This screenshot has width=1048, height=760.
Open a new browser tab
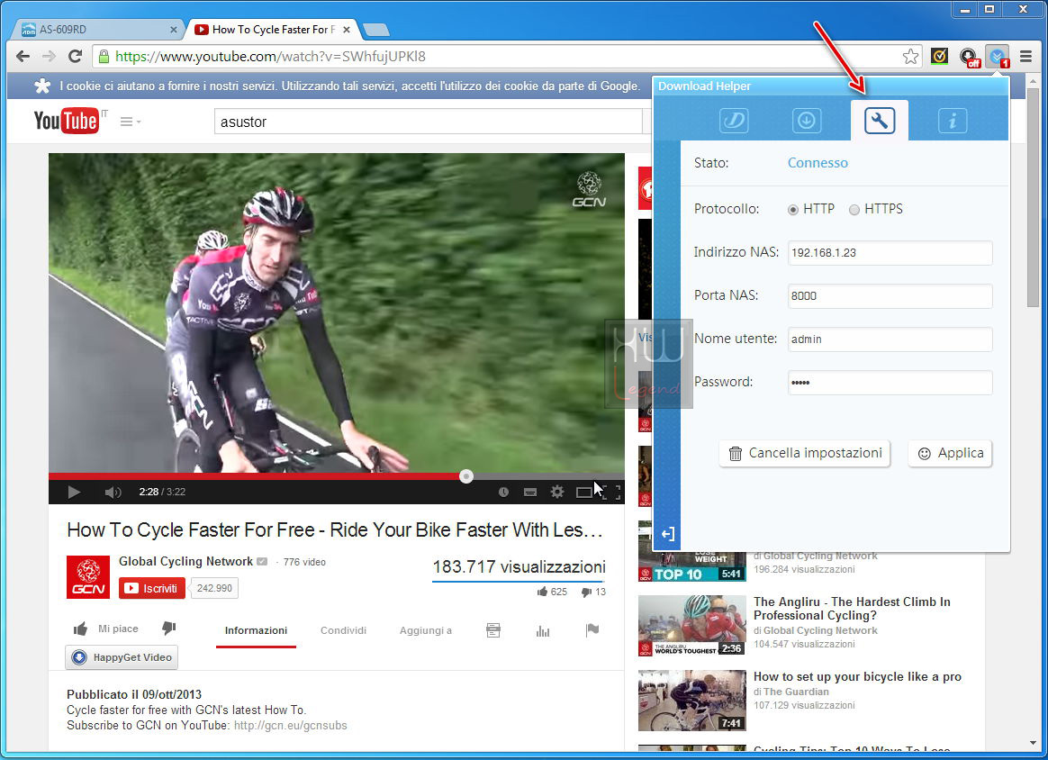pyautogui.click(x=376, y=30)
